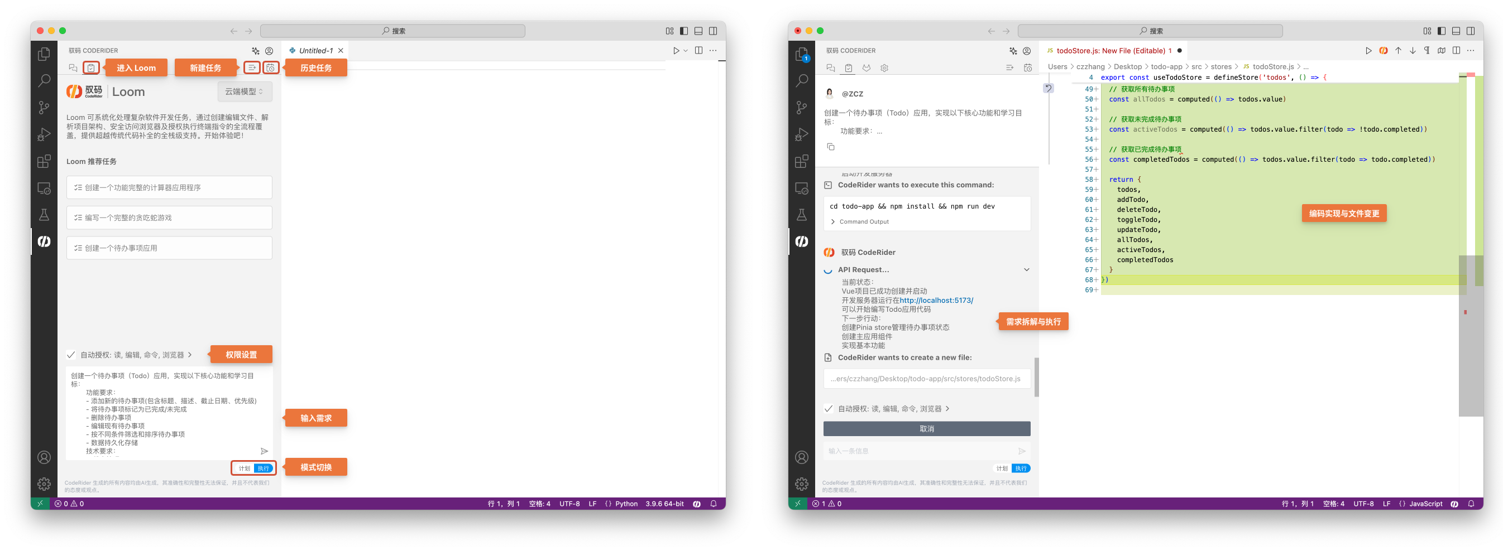Image resolution: width=1503 pixels, height=551 pixels.
Task: Open the 云端模型 model dropdown
Action: 245,91
